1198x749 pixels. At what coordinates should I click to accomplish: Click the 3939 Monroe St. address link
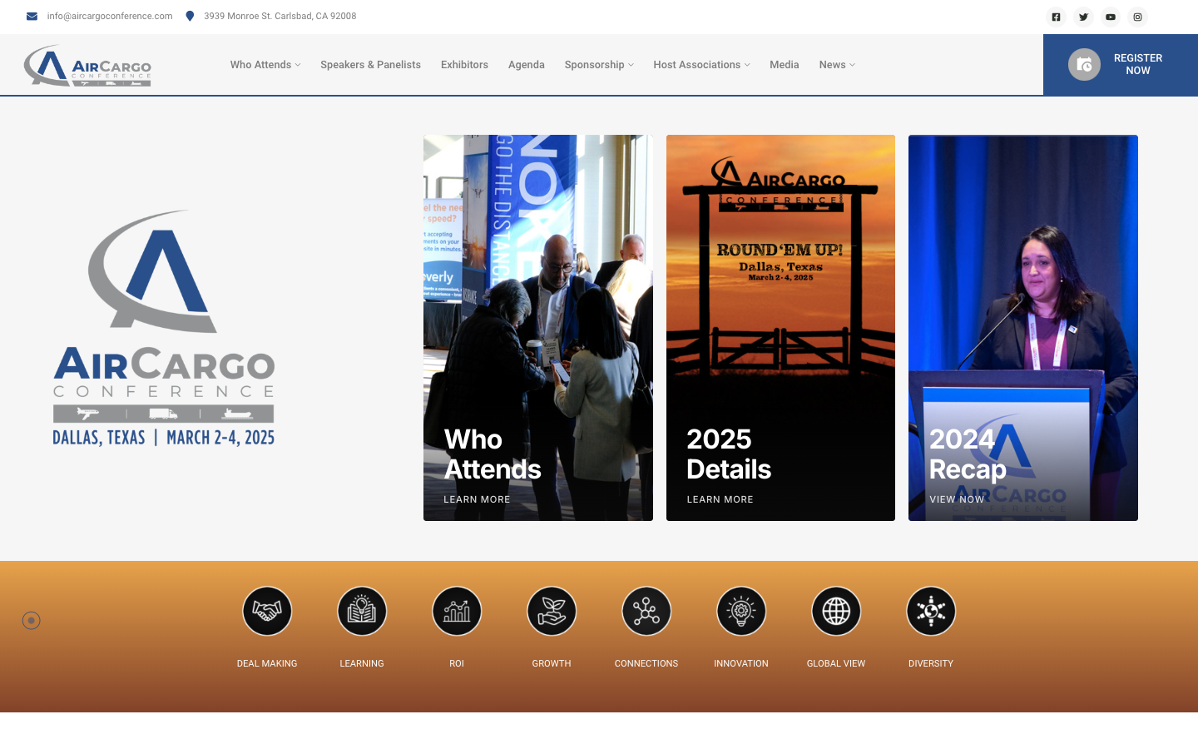280,16
